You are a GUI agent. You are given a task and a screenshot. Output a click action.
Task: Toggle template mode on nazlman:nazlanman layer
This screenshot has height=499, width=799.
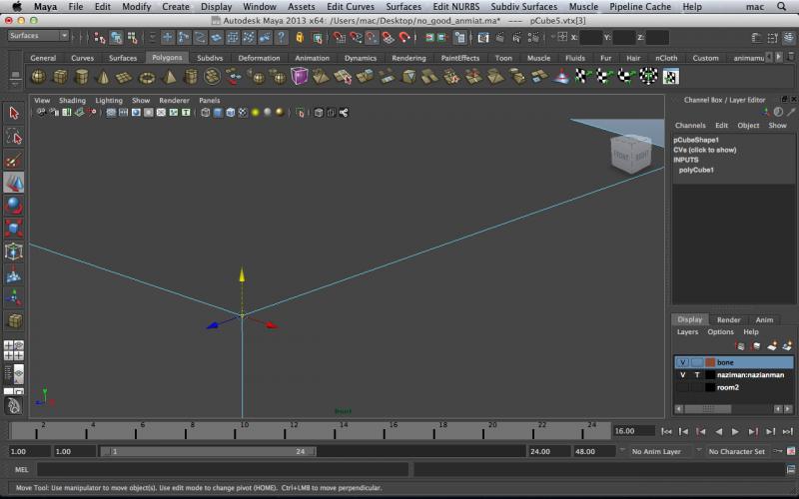(696, 375)
